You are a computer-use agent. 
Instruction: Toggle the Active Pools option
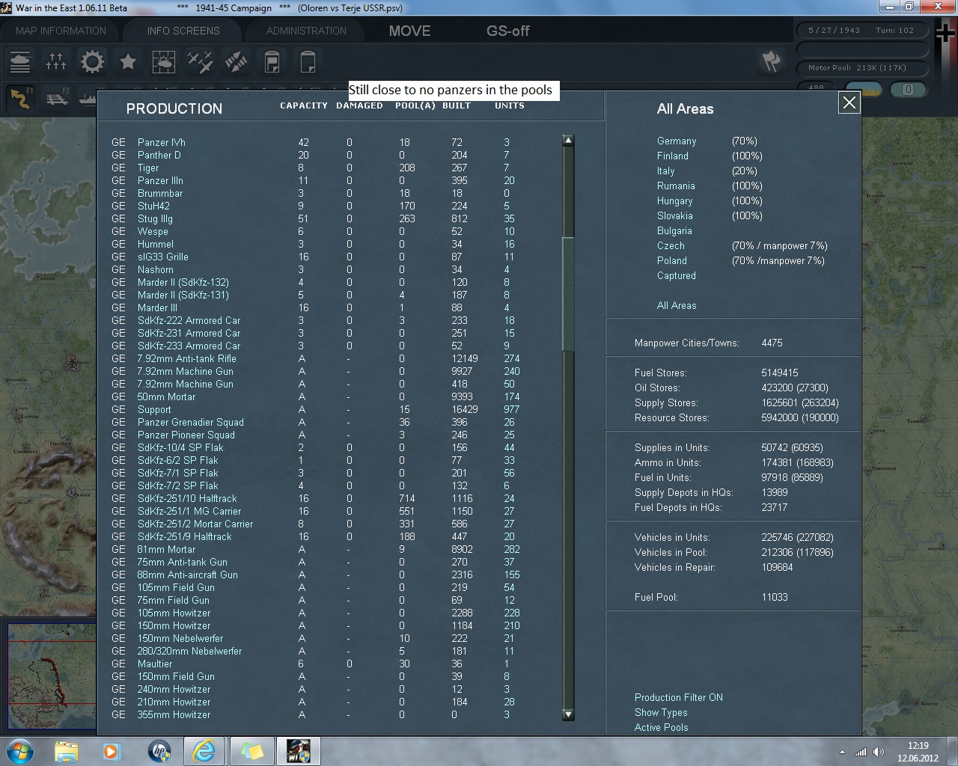(662, 727)
